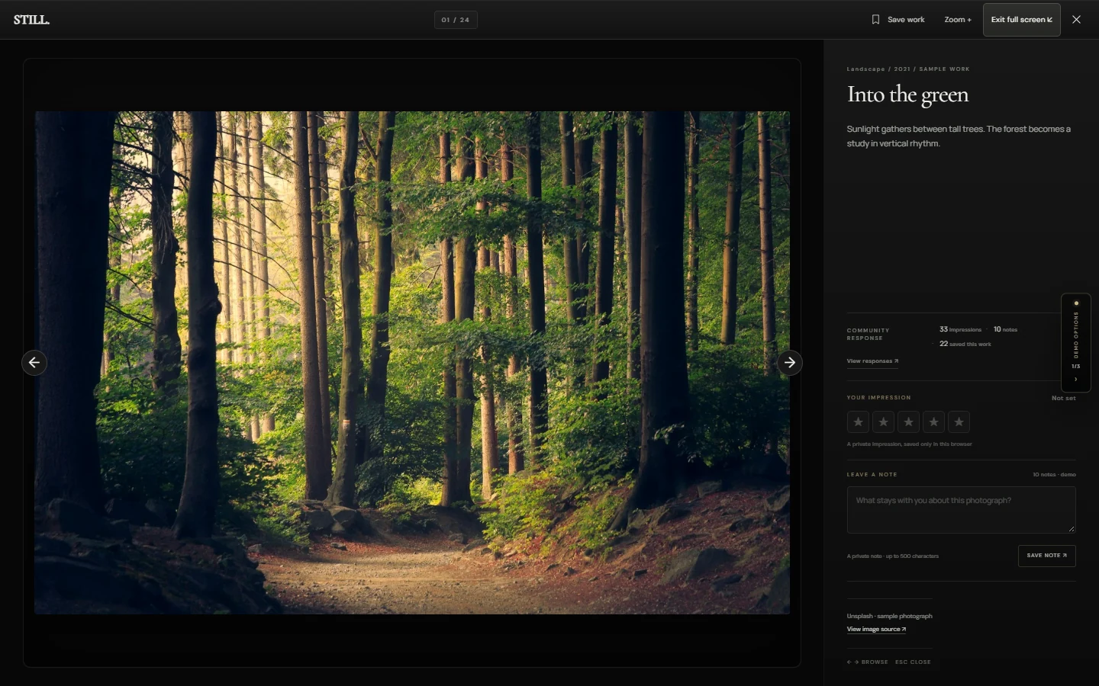This screenshot has height=686, width=1099.
Task: Click the '1/3' Demo Options counter
Action: coord(1076,367)
